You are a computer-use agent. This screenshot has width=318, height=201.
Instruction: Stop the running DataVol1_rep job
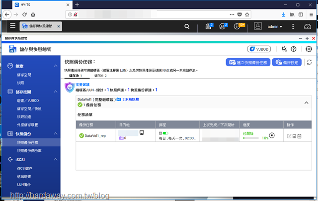[272, 135]
